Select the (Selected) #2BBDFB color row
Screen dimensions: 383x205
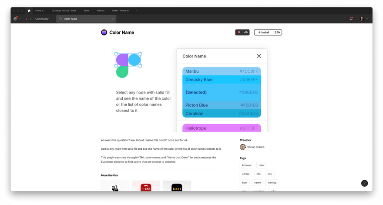point(222,92)
